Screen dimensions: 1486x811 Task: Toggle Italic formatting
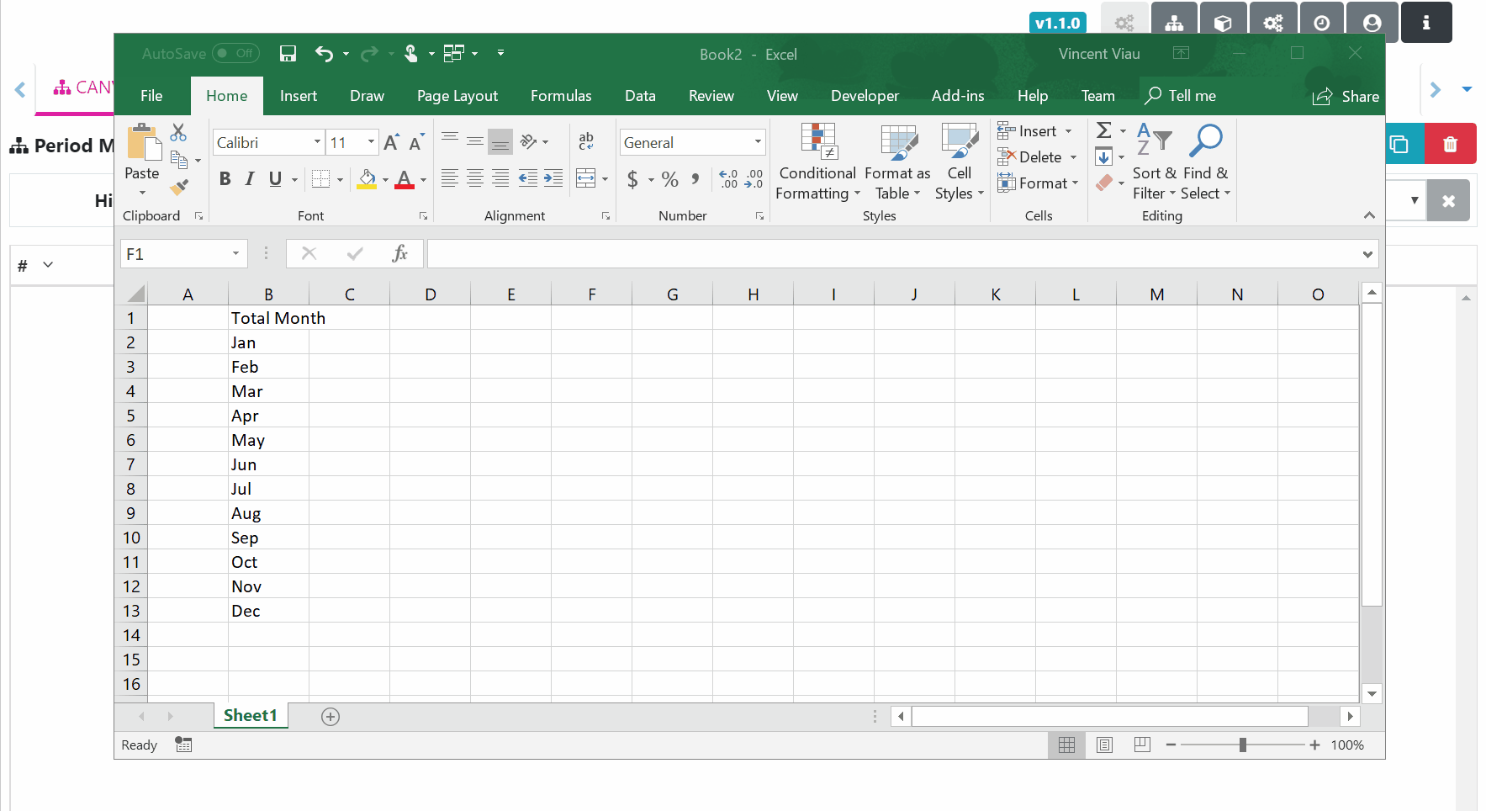pos(250,179)
